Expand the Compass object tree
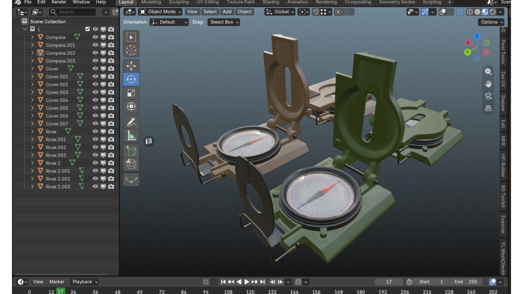Screen dimensions: 523x294 point(32,37)
